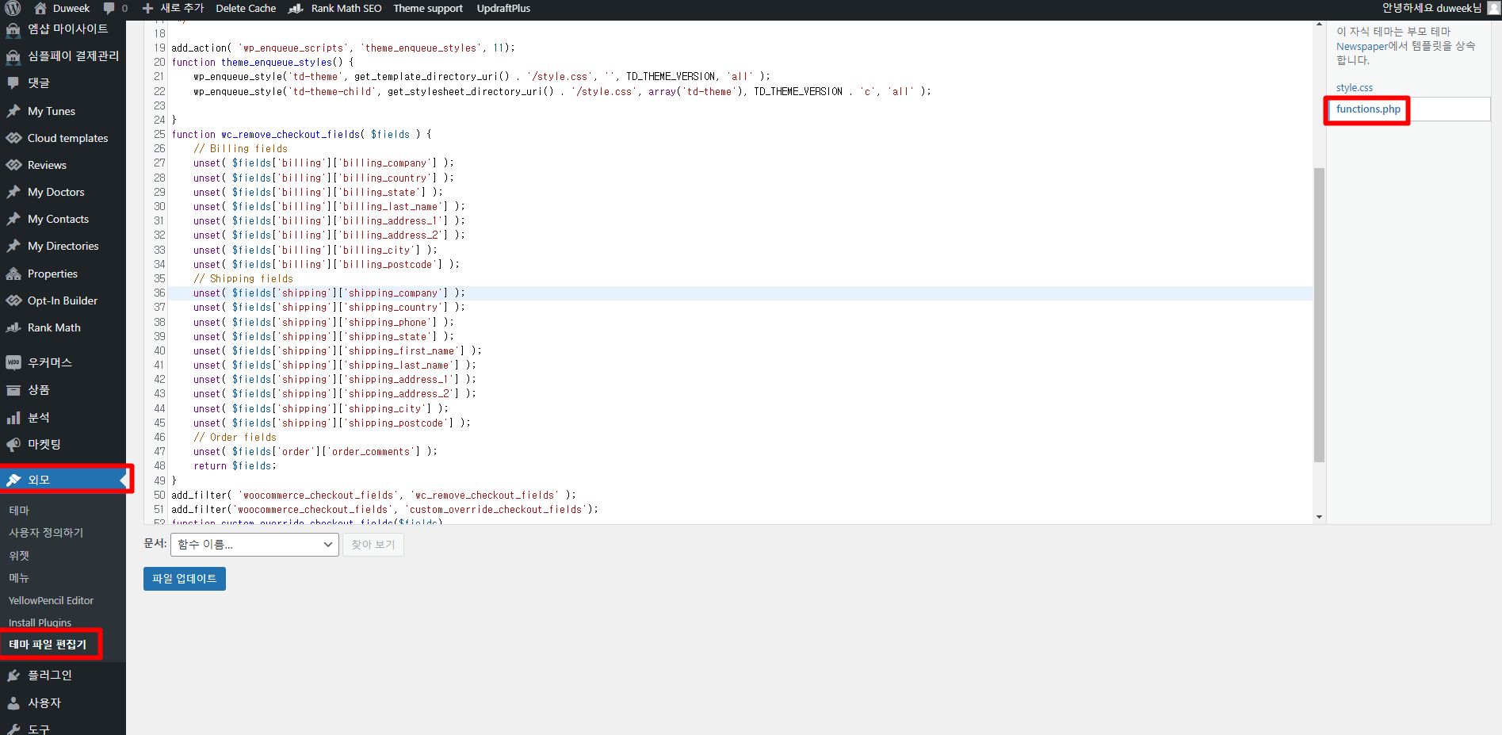Open the 위젯 submenu item
1502x735 pixels.
pos(19,556)
